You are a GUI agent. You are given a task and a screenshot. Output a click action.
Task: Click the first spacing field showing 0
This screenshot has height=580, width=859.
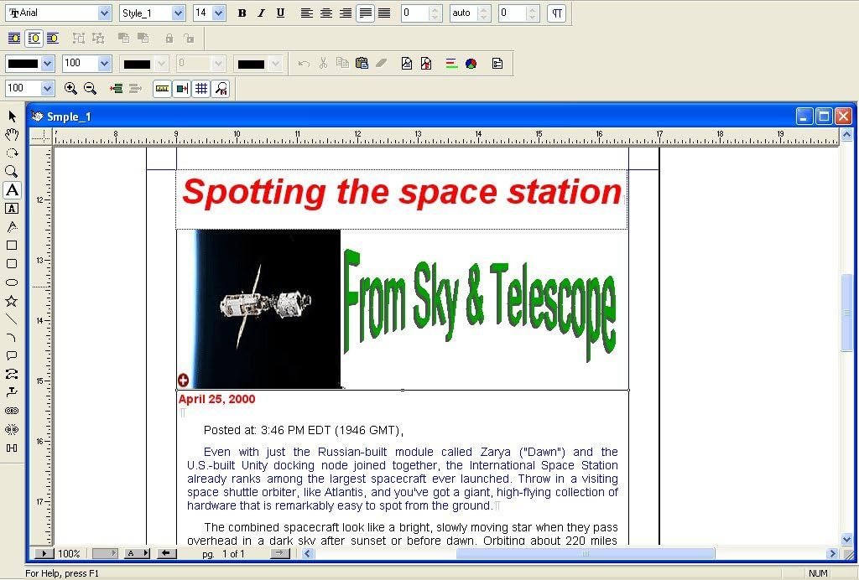[414, 13]
